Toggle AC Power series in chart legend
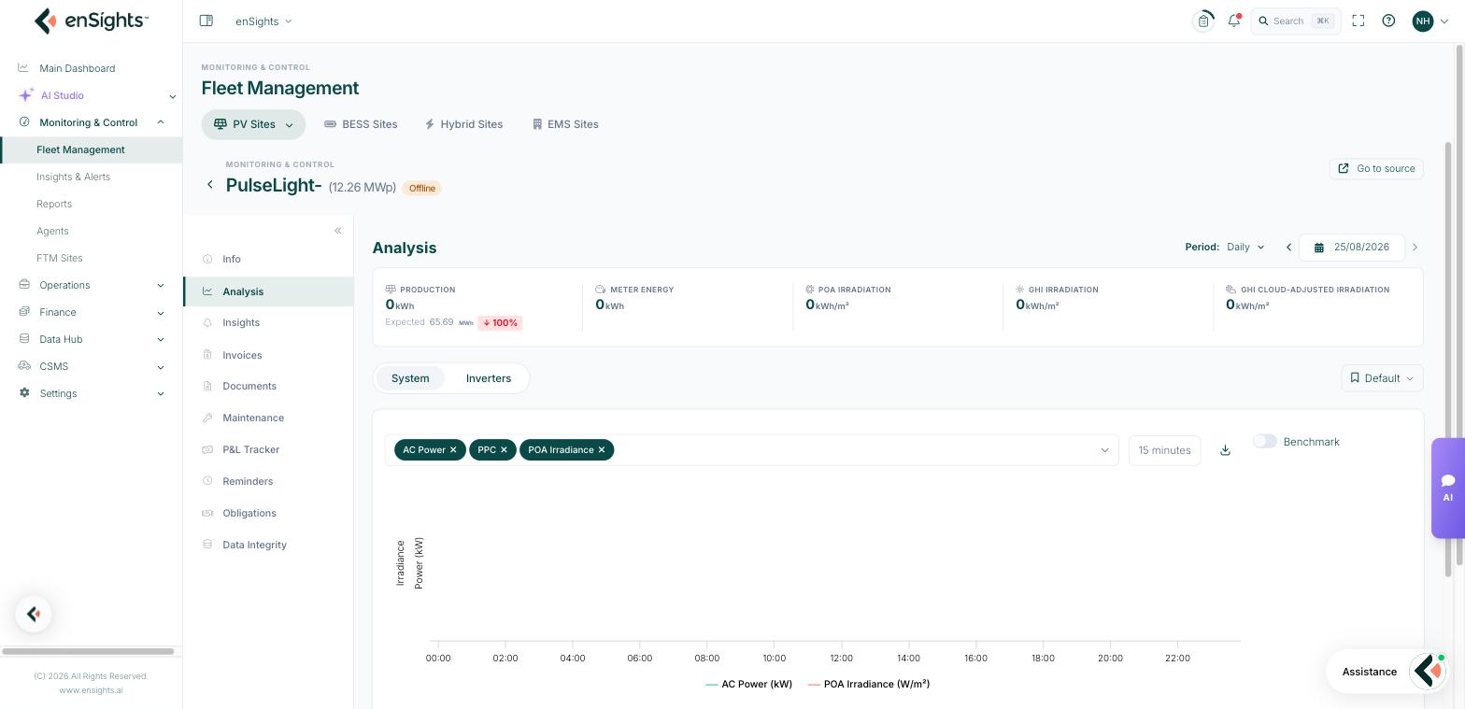The width and height of the screenshot is (1465, 709). (749, 684)
